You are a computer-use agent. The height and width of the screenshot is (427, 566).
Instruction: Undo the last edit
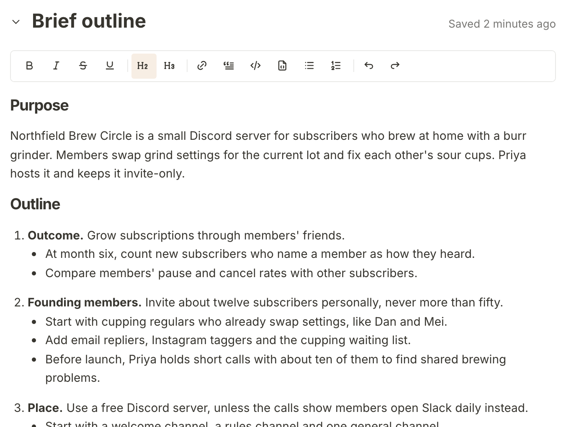pos(368,66)
